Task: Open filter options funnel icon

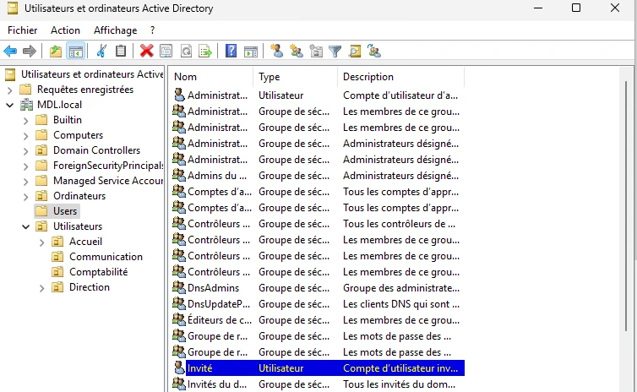Action: point(335,52)
